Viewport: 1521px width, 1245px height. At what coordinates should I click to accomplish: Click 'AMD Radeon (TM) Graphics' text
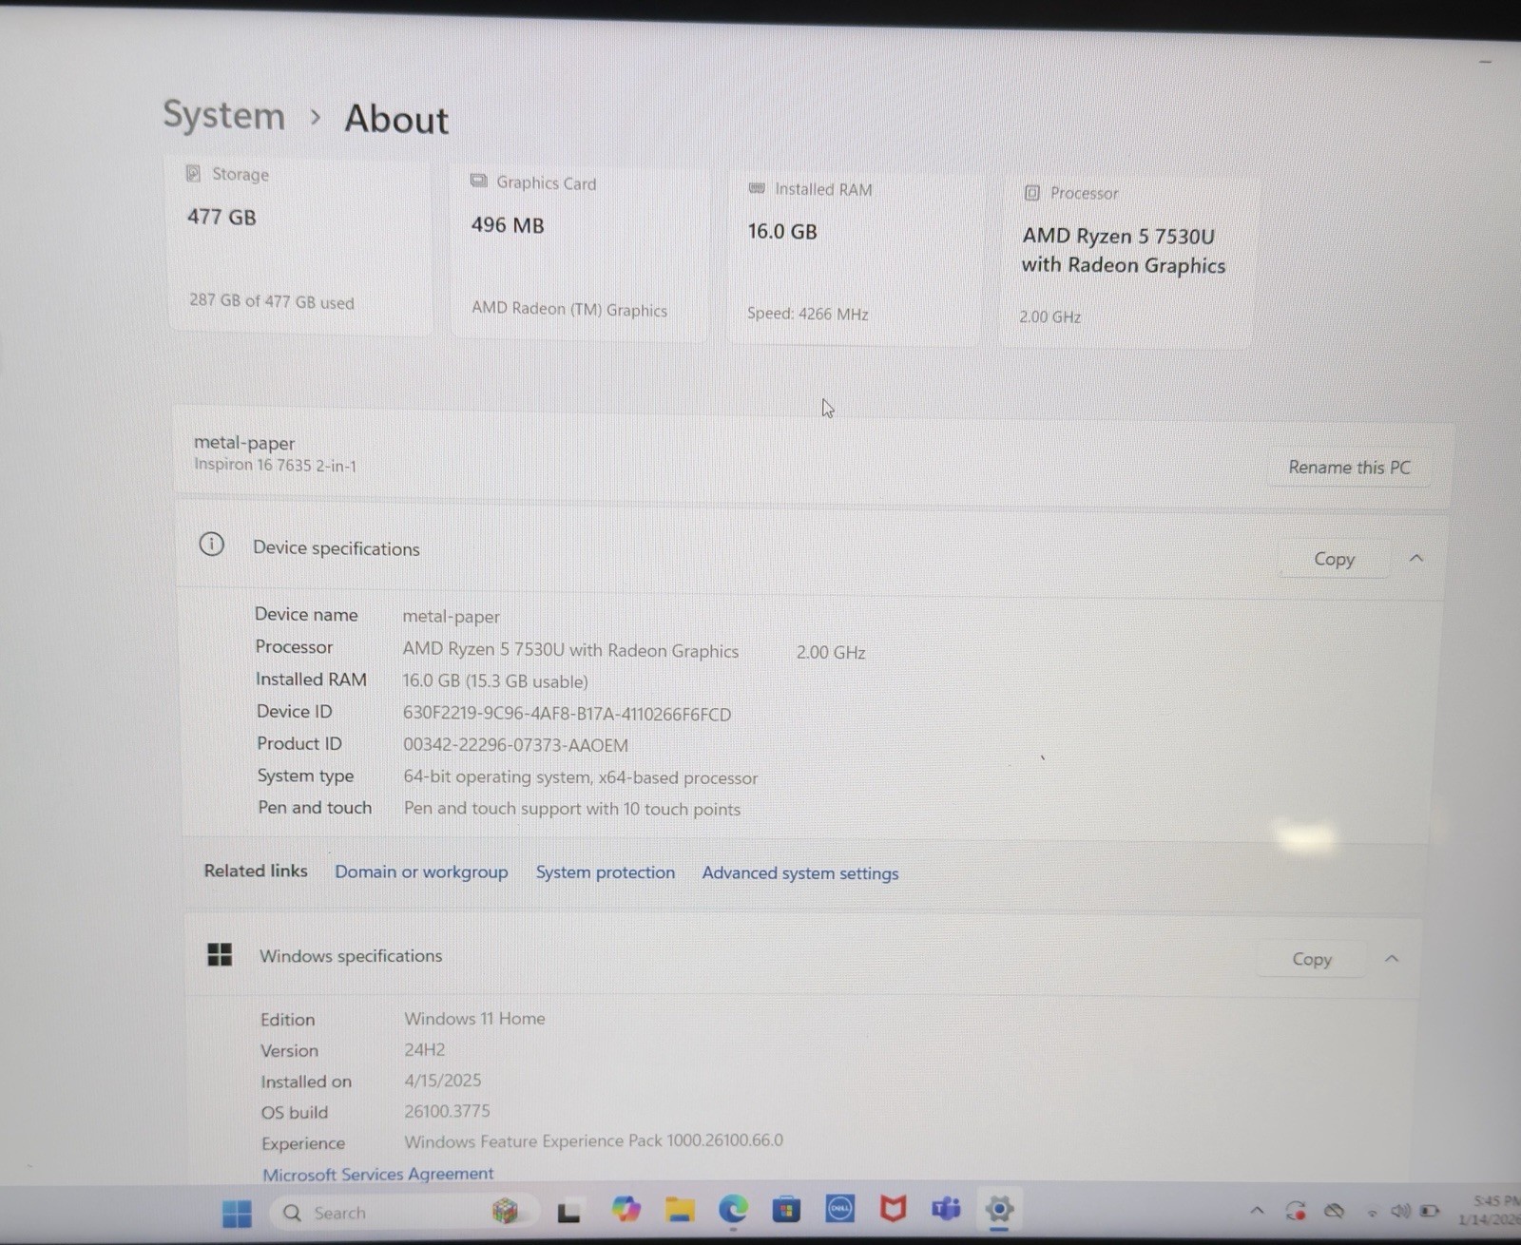click(569, 309)
